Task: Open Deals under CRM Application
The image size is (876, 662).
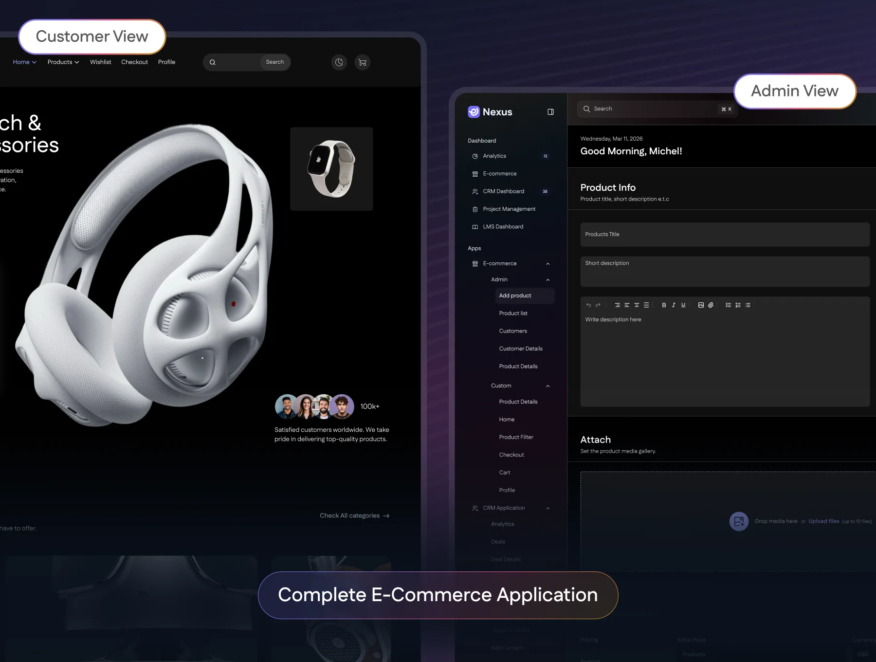Action: tap(498, 542)
